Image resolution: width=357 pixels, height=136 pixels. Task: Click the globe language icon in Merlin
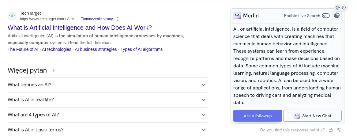pos(337,16)
